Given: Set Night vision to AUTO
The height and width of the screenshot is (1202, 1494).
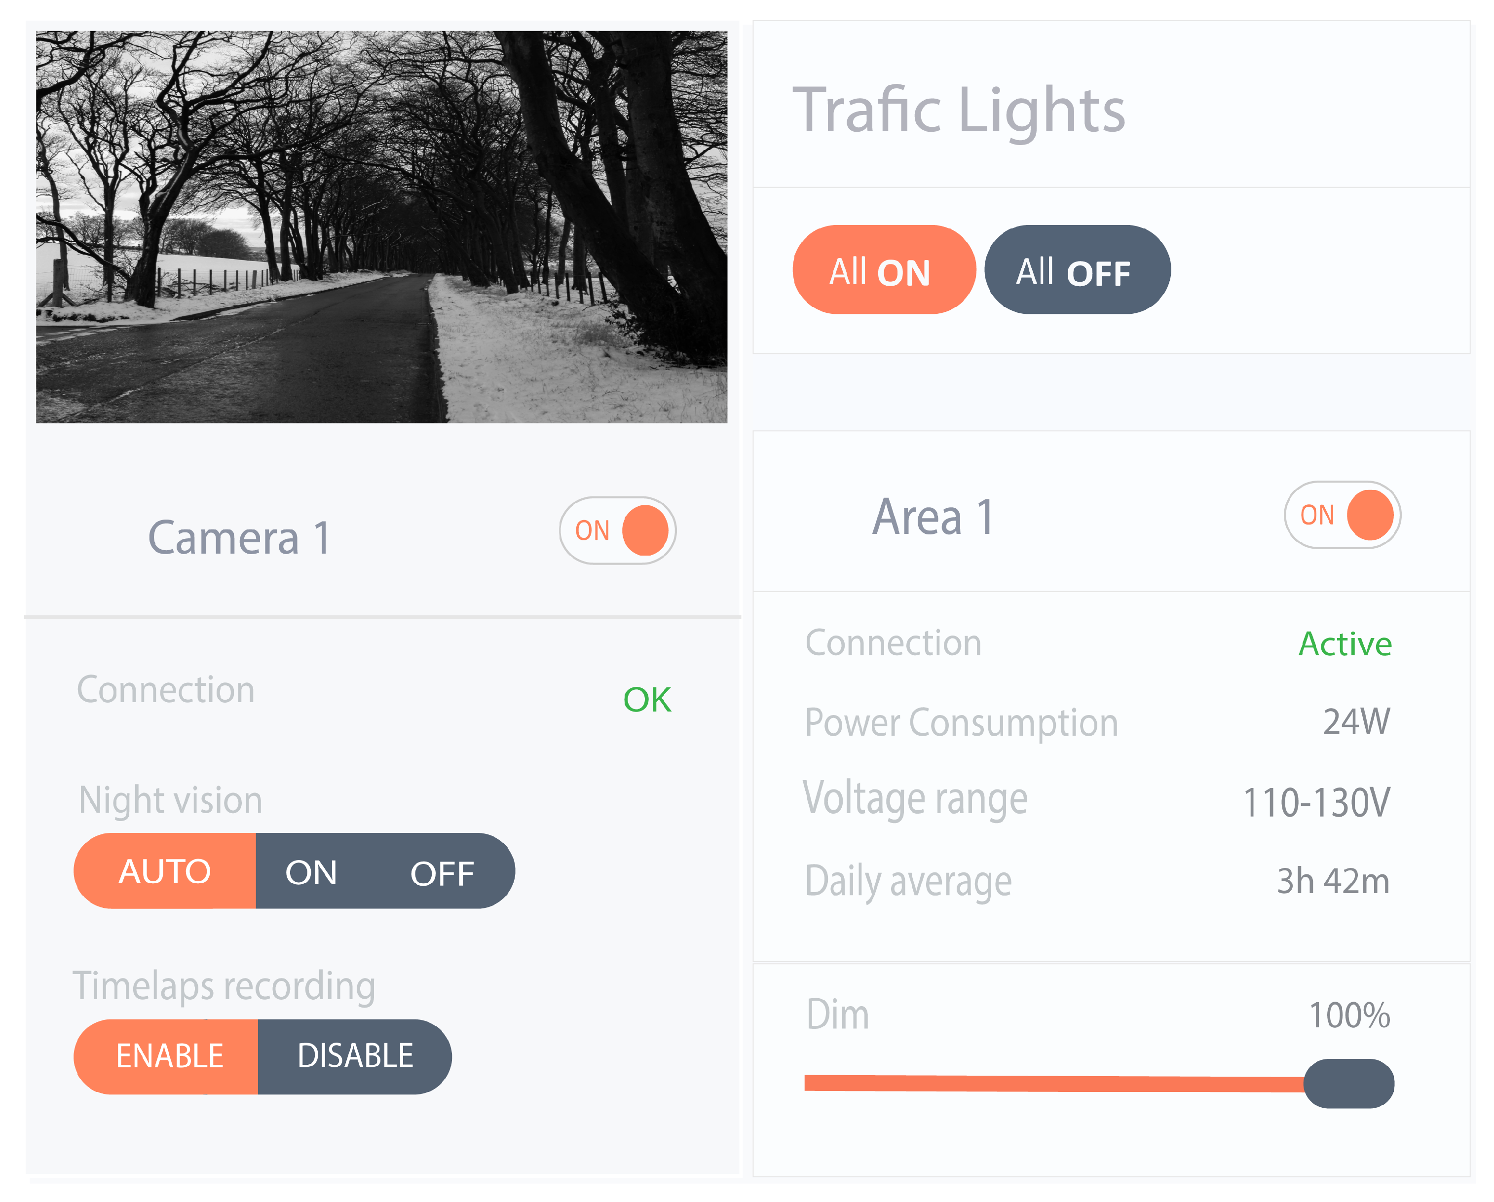Looking at the screenshot, I should [165, 870].
